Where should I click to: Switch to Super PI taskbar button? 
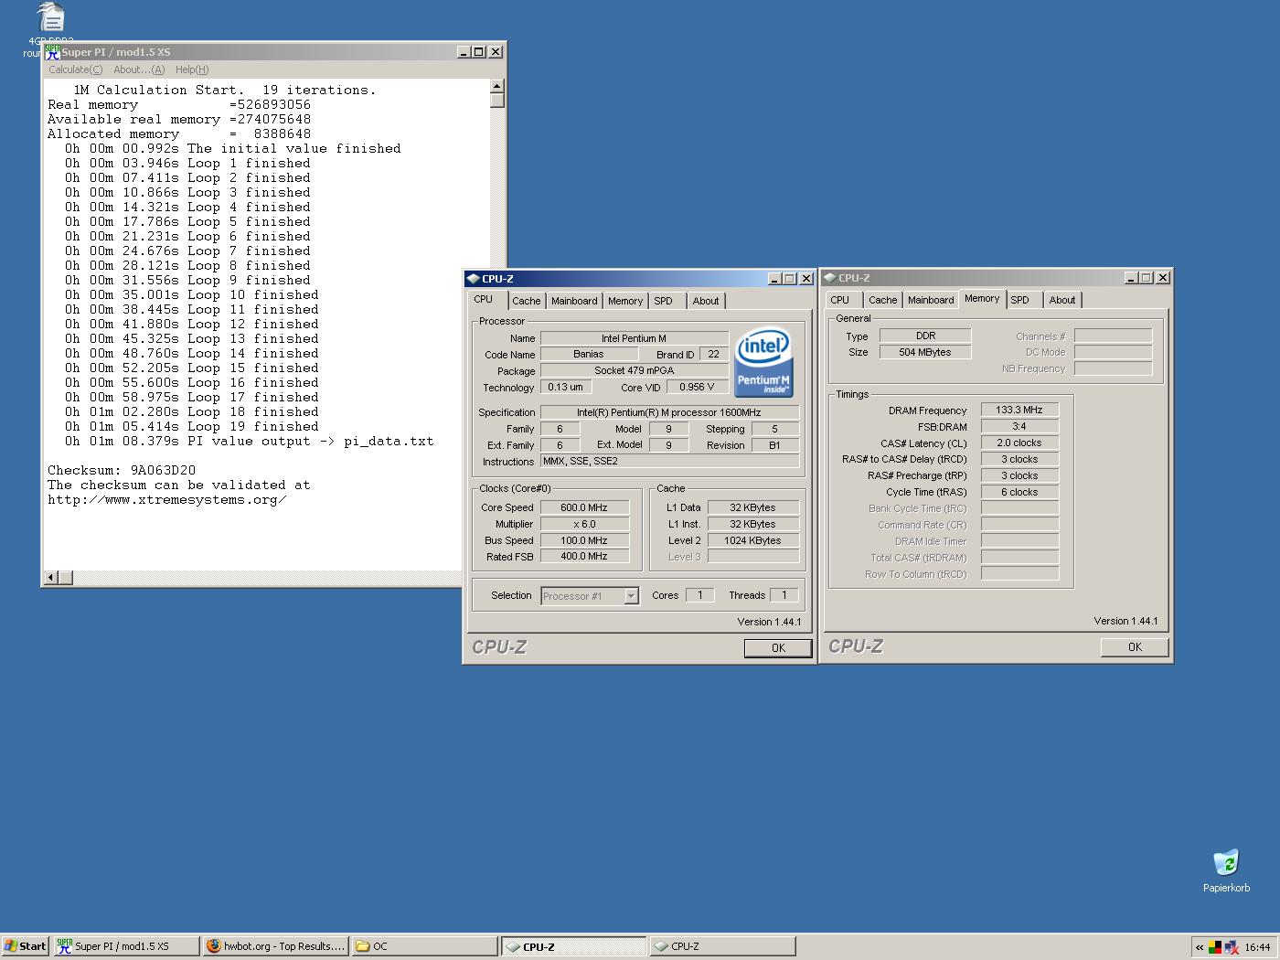[x=126, y=946]
